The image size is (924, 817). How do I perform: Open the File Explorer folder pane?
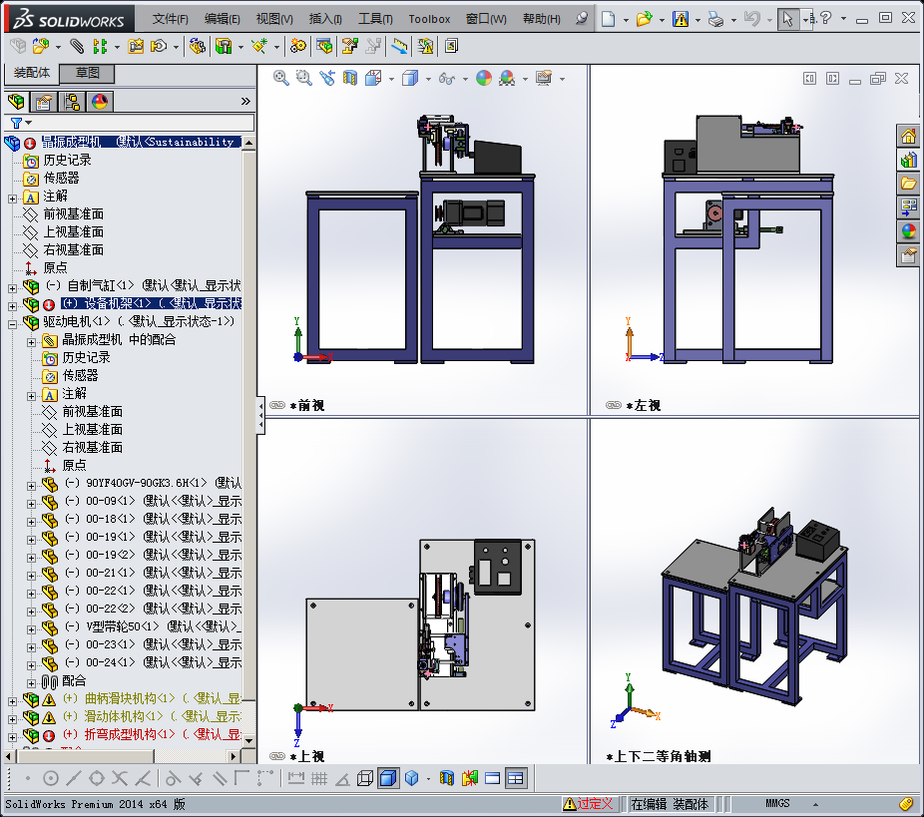909,184
